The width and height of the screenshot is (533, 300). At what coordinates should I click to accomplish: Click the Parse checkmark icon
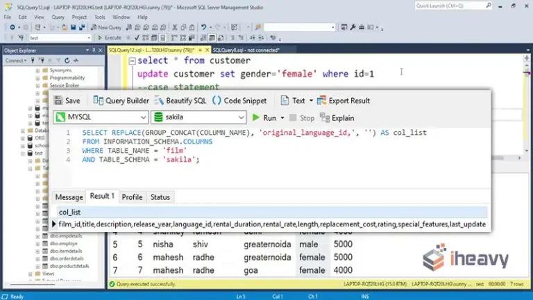point(137,37)
